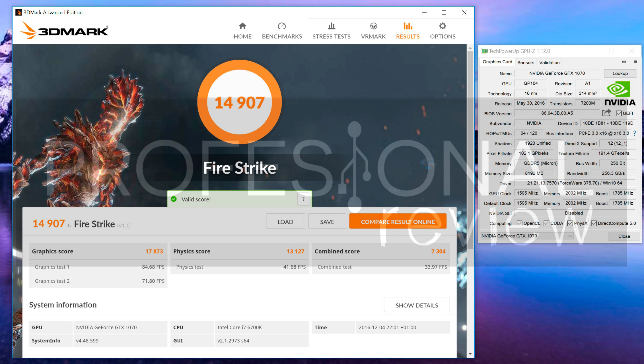Open the VRMark section
Viewport: 644px width, 364px height.
[373, 31]
